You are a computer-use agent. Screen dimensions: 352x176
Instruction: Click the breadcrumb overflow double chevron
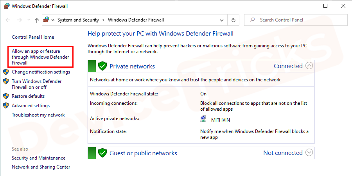(x=53, y=20)
